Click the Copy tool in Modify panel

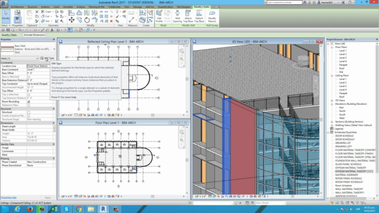(79, 20)
